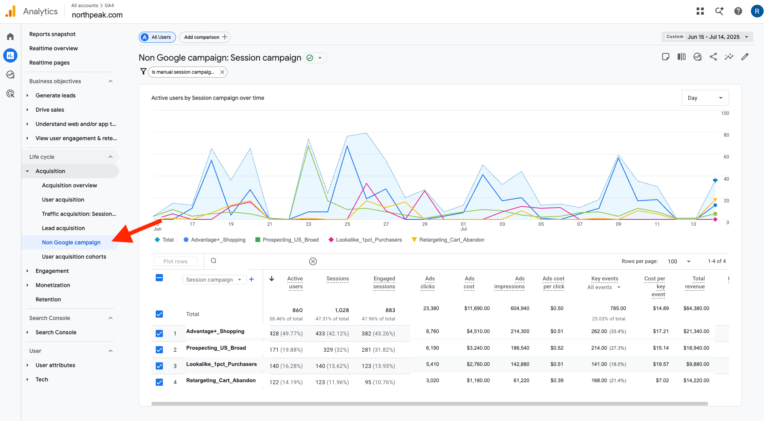Expand the Engagement tree item
764x421 pixels.
pos(27,271)
